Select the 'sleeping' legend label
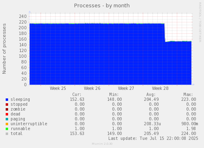This screenshot has height=148, width=204. pos(20,100)
